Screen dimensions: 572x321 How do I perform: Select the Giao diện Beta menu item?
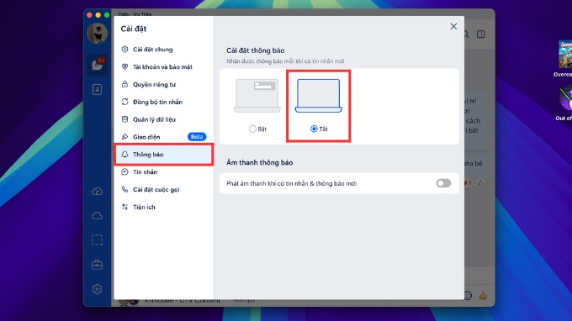pyautogui.click(x=163, y=137)
